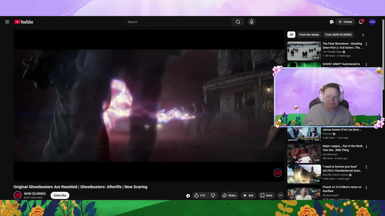Open options for AC/DC Thunderstruck video

tap(366, 167)
